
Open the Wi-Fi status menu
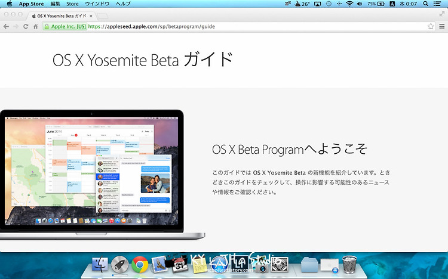349,4
